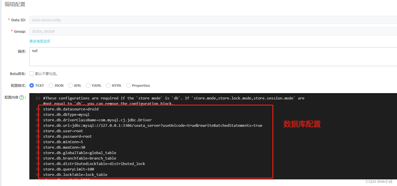Screen dimensions: 397x186
Task: Click the 描述 textarea containing null
Action: pos(213,57)
